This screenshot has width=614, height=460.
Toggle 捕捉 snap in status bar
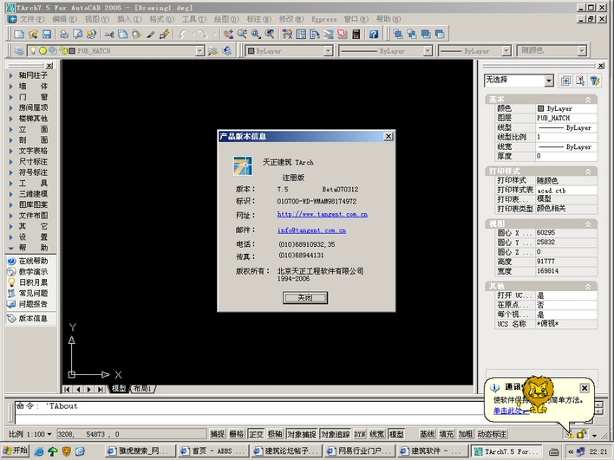[218, 434]
